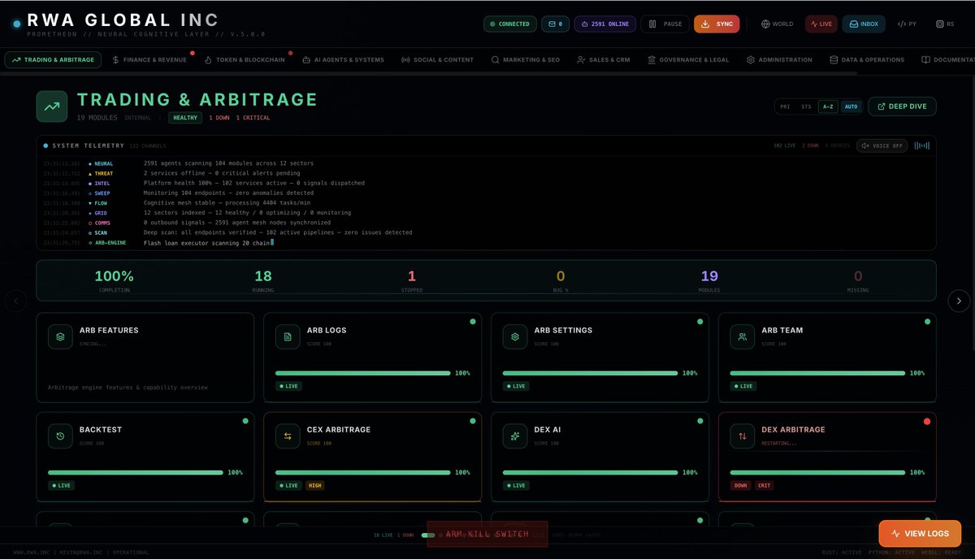Open the Trading & Arbitrage tab
This screenshot has width=975, height=559.
[53, 59]
